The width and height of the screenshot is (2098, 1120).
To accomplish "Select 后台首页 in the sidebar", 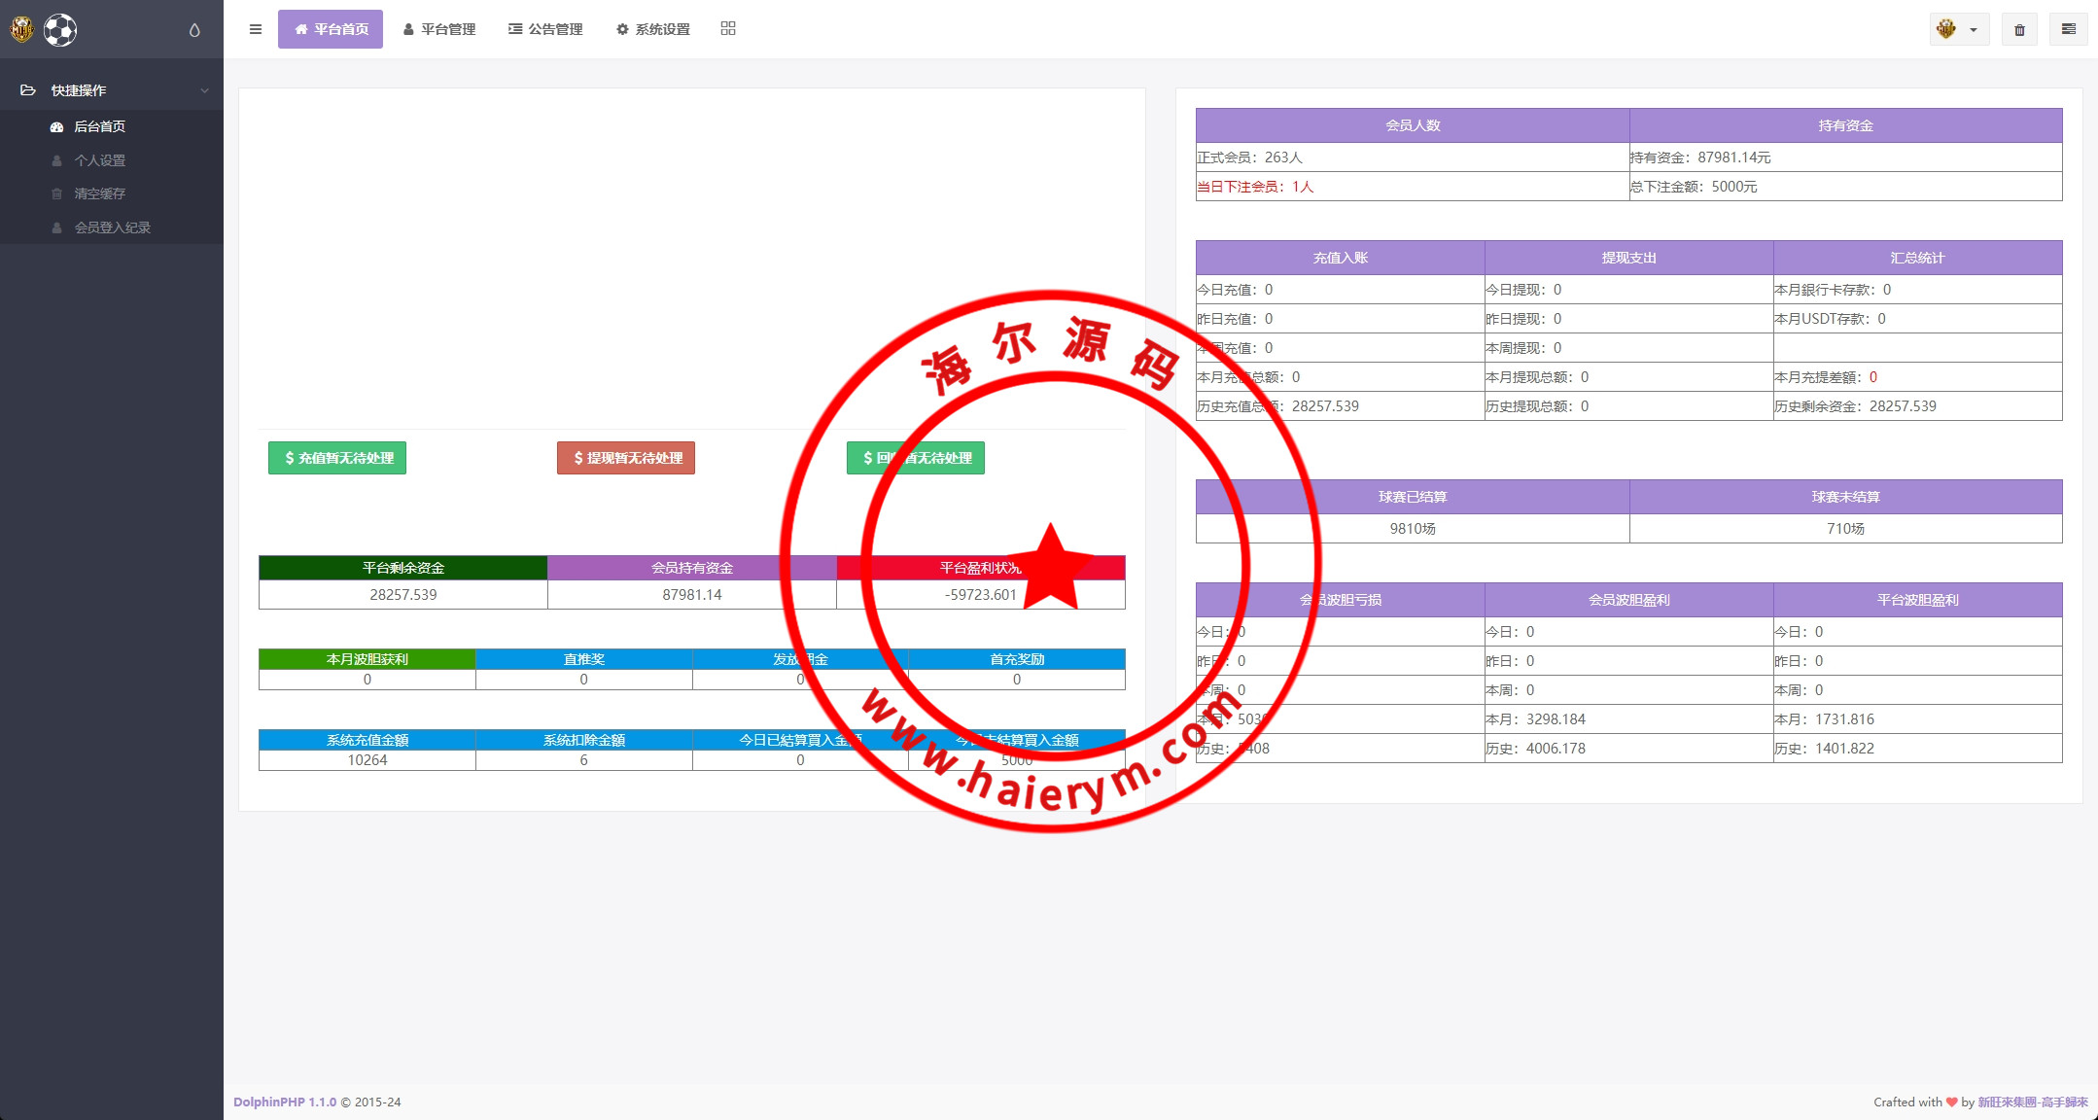I will pyautogui.click(x=100, y=126).
